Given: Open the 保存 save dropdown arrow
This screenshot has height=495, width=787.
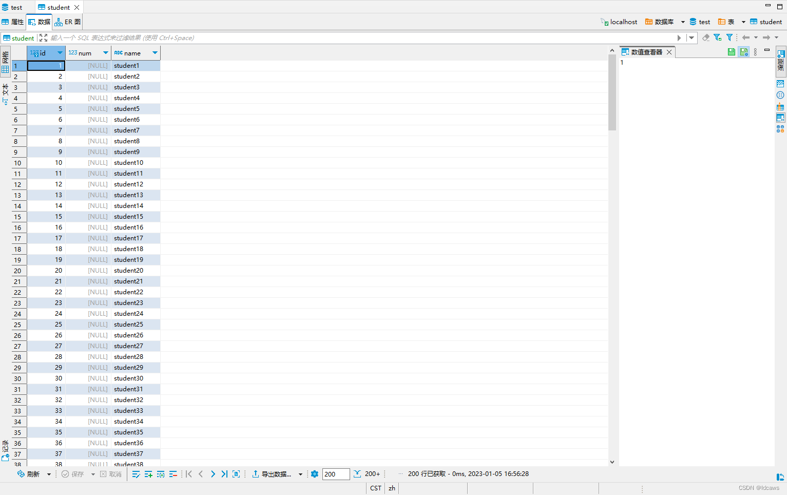Looking at the screenshot, I should coord(93,474).
